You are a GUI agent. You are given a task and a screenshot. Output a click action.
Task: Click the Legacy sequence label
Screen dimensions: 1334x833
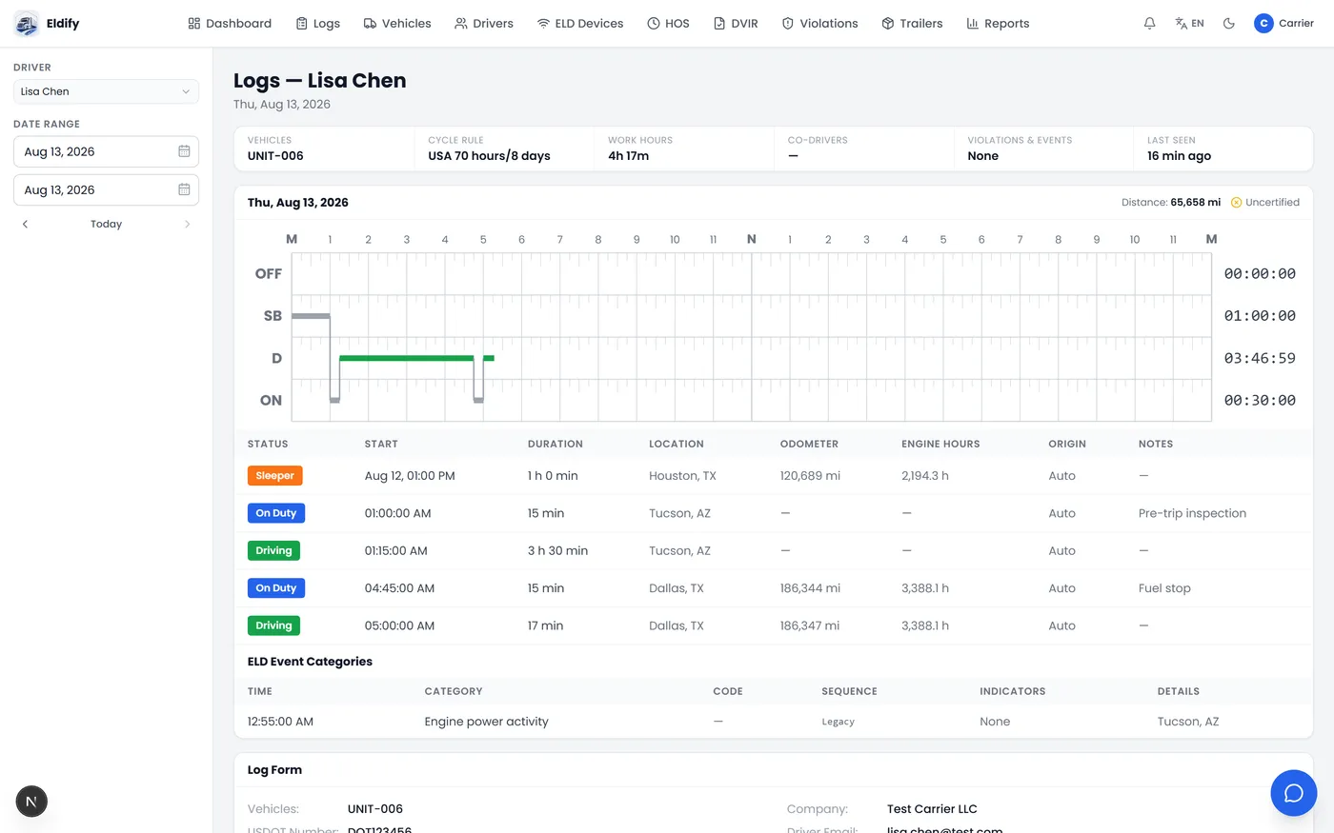[x=839, y=722]
